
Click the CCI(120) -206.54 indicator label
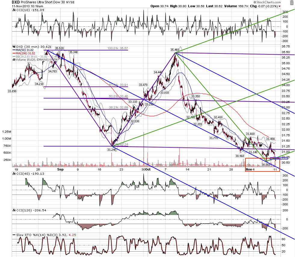pos(31,210)
